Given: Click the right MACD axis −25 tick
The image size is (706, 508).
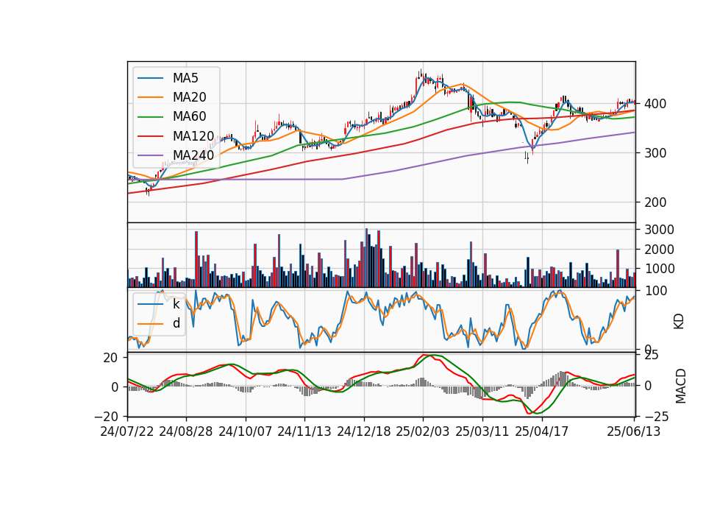Looking at the screenshot, I should [x=656, y=417].
